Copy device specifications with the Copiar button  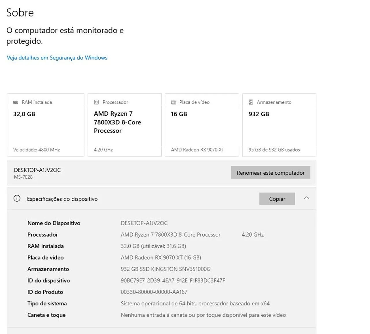click(x=277, y=199)
